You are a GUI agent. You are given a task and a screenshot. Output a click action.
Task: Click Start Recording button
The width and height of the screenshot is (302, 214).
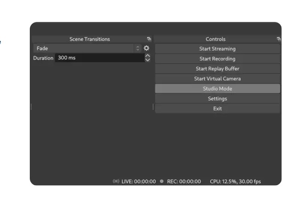pos(217,59)
